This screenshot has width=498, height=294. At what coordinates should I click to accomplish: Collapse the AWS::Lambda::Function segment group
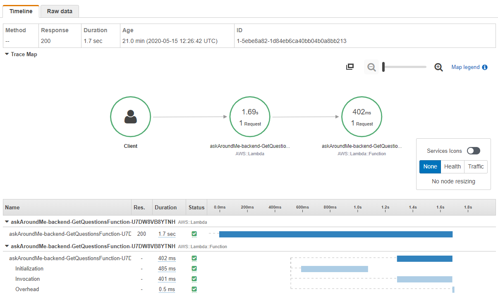7,246
